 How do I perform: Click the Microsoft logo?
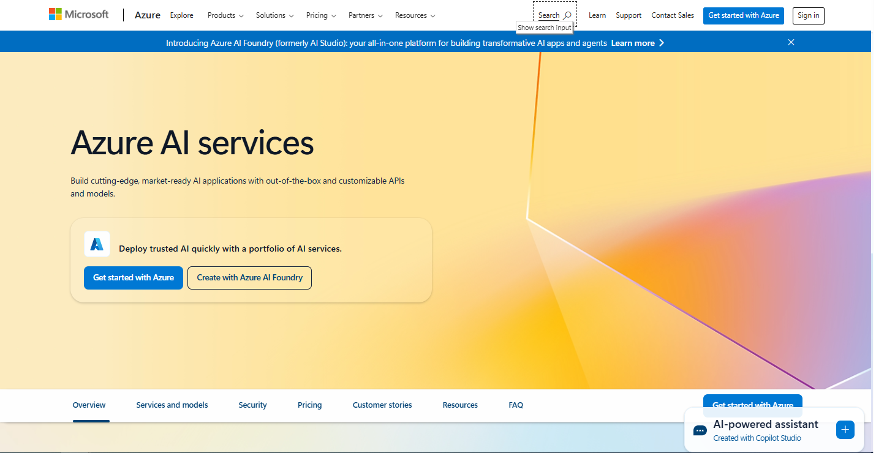(x=79, y=15)
